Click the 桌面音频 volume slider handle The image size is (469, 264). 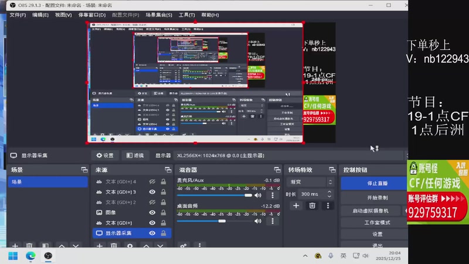[x=222, y=221]
